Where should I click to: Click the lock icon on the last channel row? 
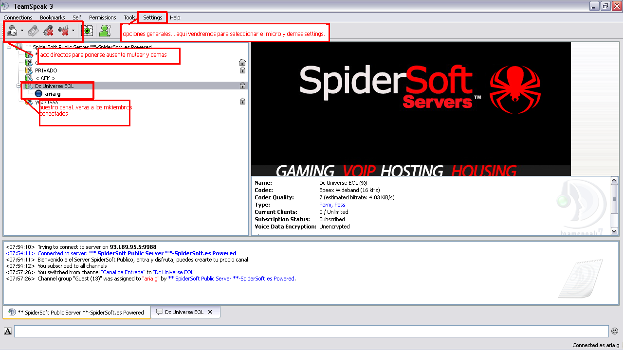pos(242,102)
